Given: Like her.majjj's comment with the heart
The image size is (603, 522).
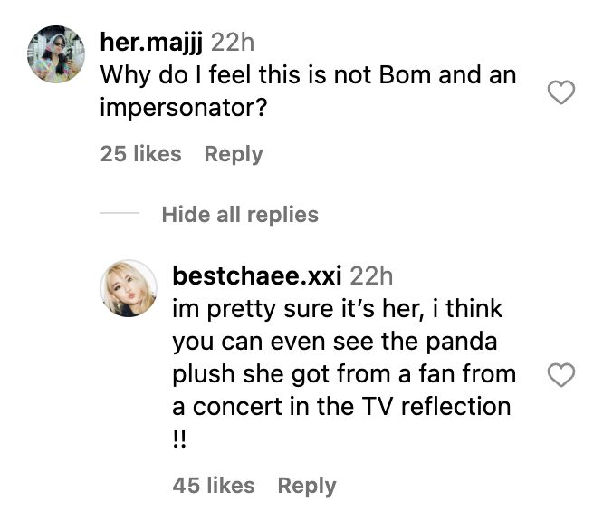Looking at the screenshot, I should pyautogui.click(x=563, y=92).
